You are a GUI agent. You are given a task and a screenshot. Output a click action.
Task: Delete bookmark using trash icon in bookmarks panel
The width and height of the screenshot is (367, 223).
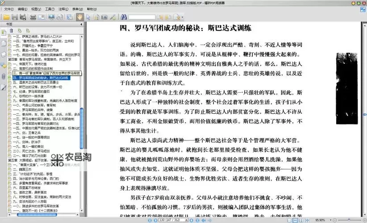pos(12,31)
